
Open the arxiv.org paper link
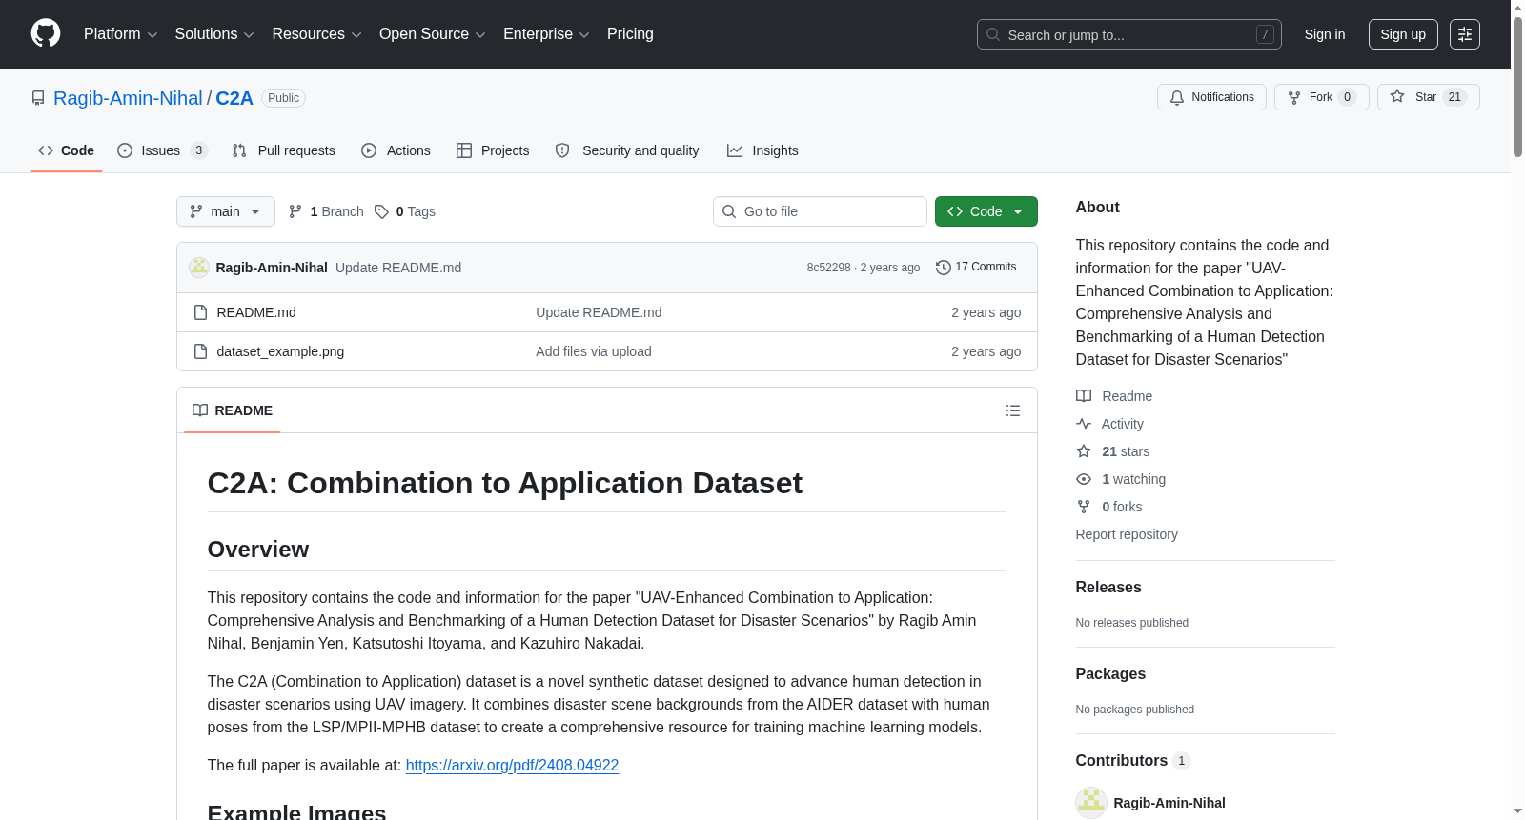[512, 766]
